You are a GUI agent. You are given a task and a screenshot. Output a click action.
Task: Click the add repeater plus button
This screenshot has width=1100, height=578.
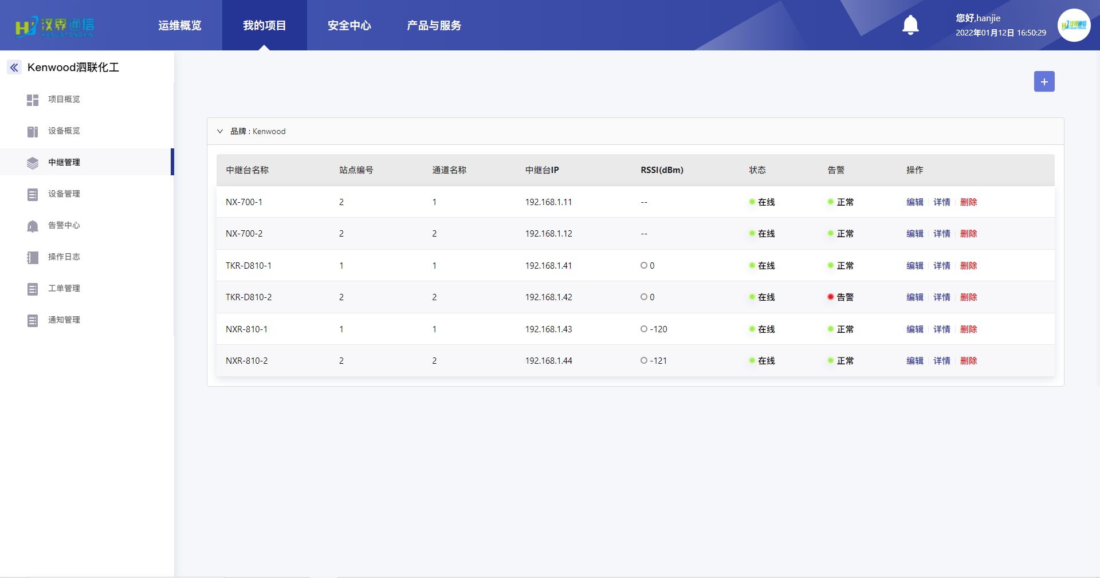(1044, 81)
